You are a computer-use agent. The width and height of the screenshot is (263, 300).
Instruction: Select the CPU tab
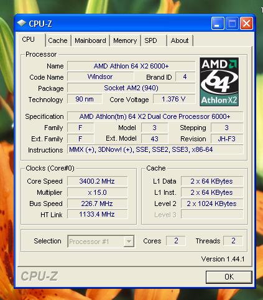[x=30, y=39]
